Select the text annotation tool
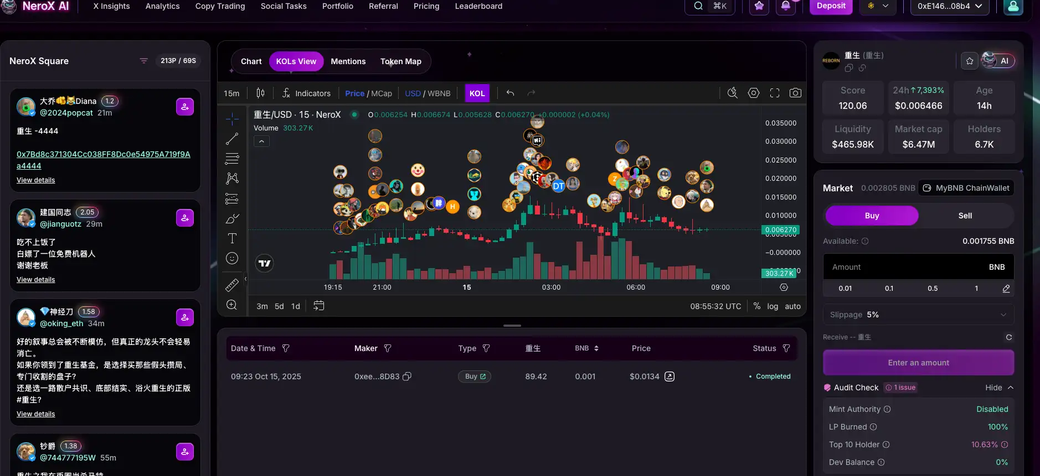Screen dimensions: 1040x476 point(232,238)
